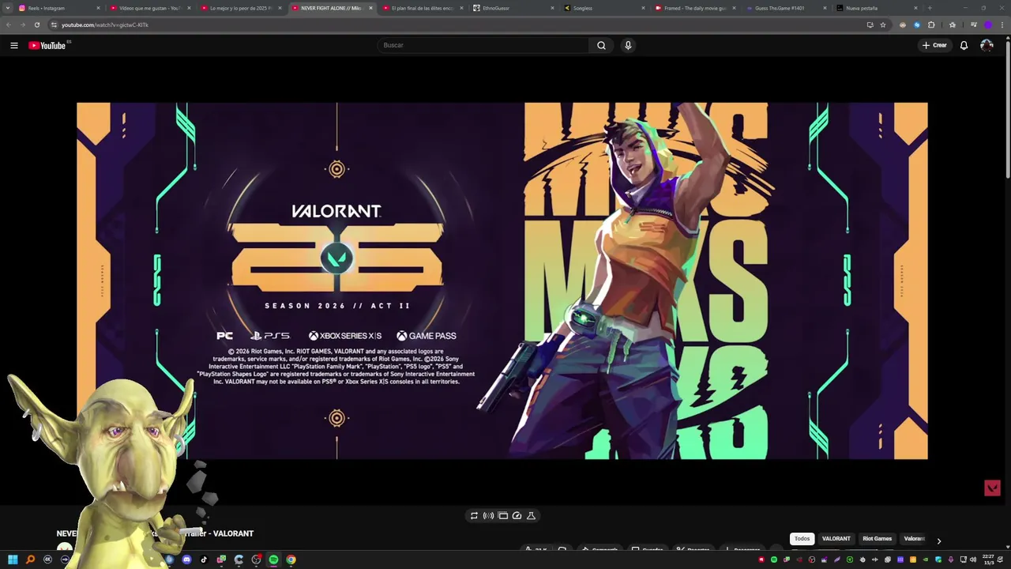This screenshot has width=1011, height=569.
Task: Expand the tab search dropdown arrow
Action: (x=8, y=8)
